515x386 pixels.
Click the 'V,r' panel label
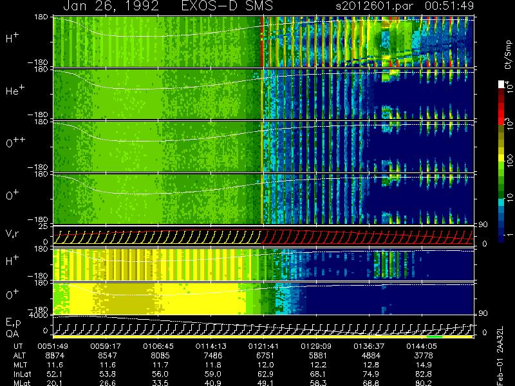click(x=12, y=234)
